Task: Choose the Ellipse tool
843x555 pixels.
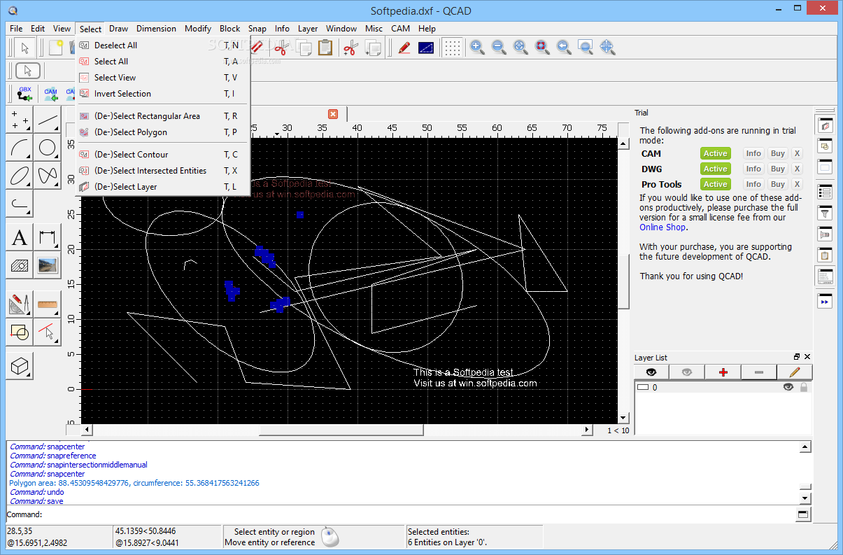Action: tap(20, 176)
